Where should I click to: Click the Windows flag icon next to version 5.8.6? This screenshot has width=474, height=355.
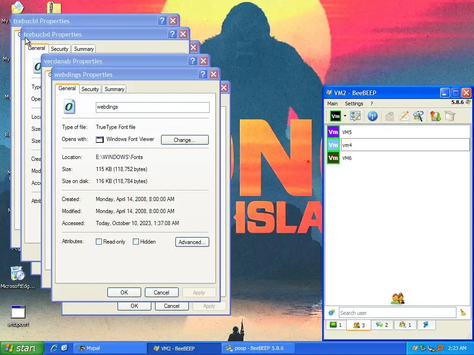(x=468, y=102)
